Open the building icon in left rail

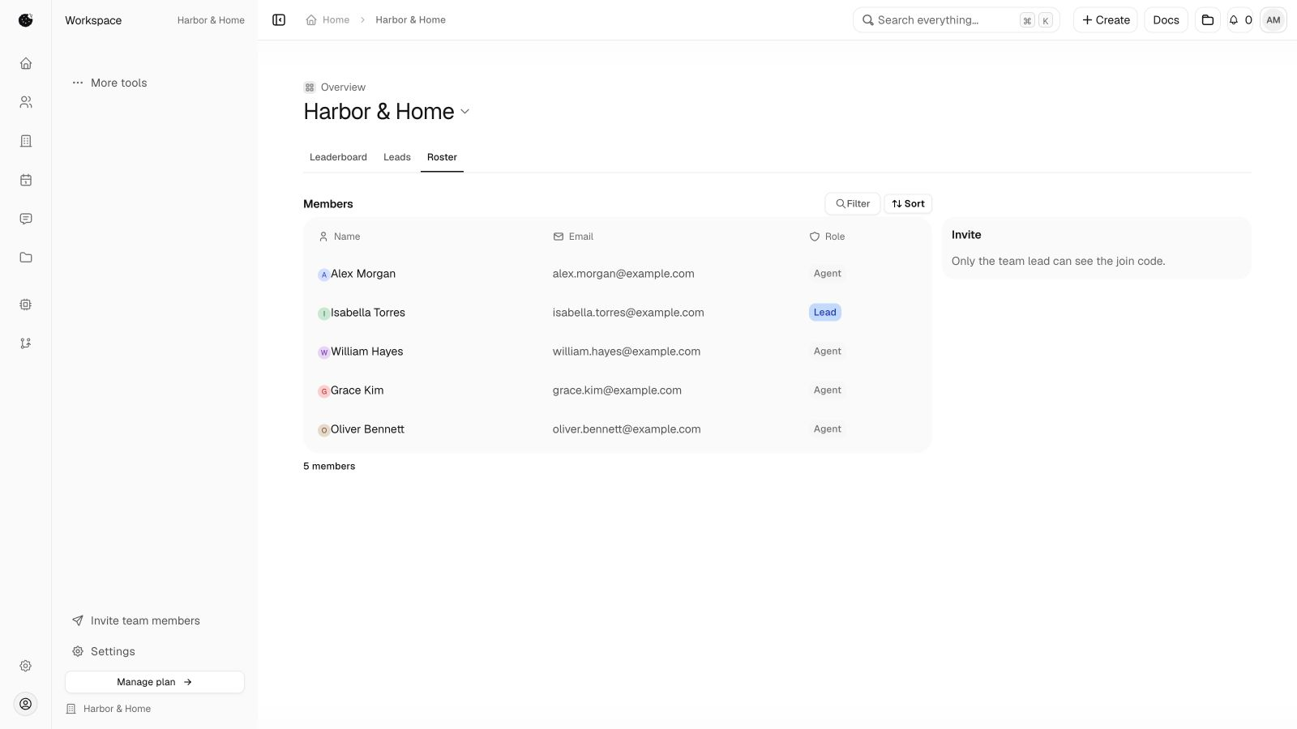26,141
